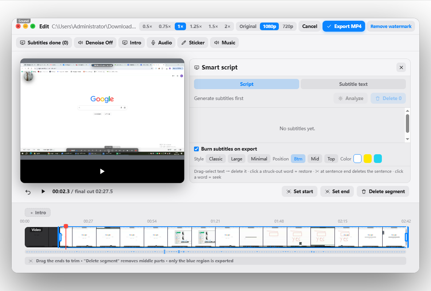The height and width of the screenshot is (291, 431).
Task: Click the file path text C:\Users\Administrator
Action: [x=94, y=27]
